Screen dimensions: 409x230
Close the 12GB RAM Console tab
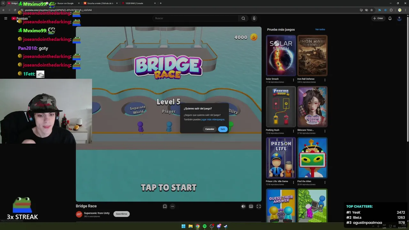coord(155,3)
